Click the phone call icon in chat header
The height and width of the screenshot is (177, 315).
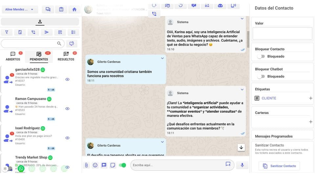[154, 14]
